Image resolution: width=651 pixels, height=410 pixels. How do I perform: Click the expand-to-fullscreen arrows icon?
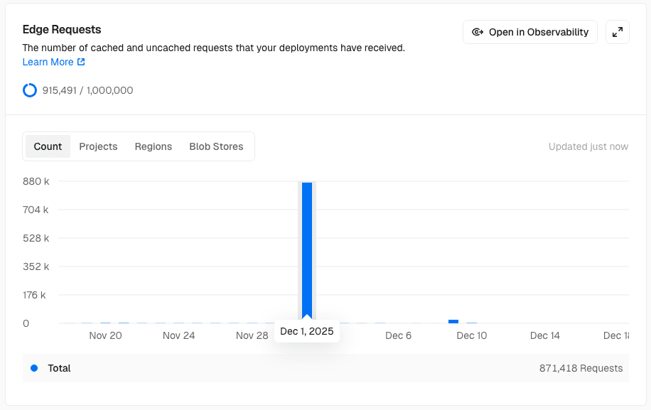tap(617, 32)
